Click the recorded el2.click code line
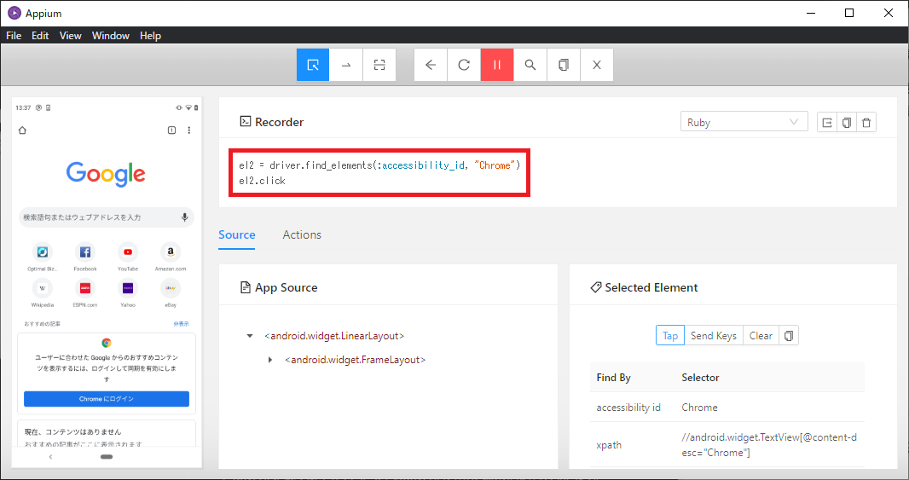This screenshot has width=909, height=480. (262, 181)
